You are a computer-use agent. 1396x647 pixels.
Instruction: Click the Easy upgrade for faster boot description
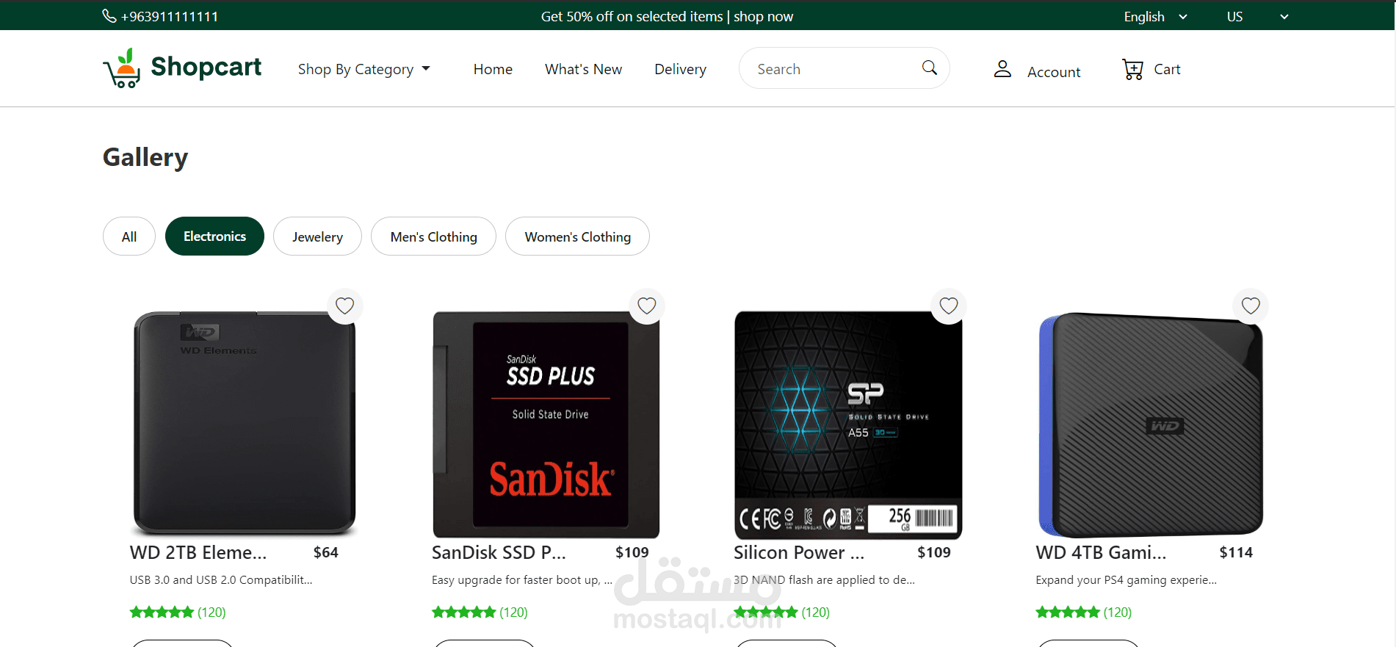521,579
